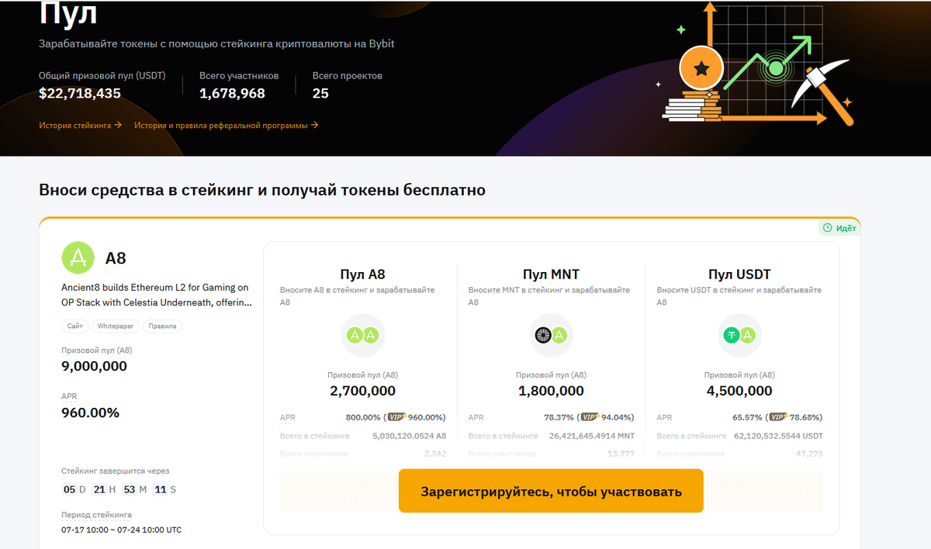Click the A8 prize pool 9,000,000

pos(94,366)
